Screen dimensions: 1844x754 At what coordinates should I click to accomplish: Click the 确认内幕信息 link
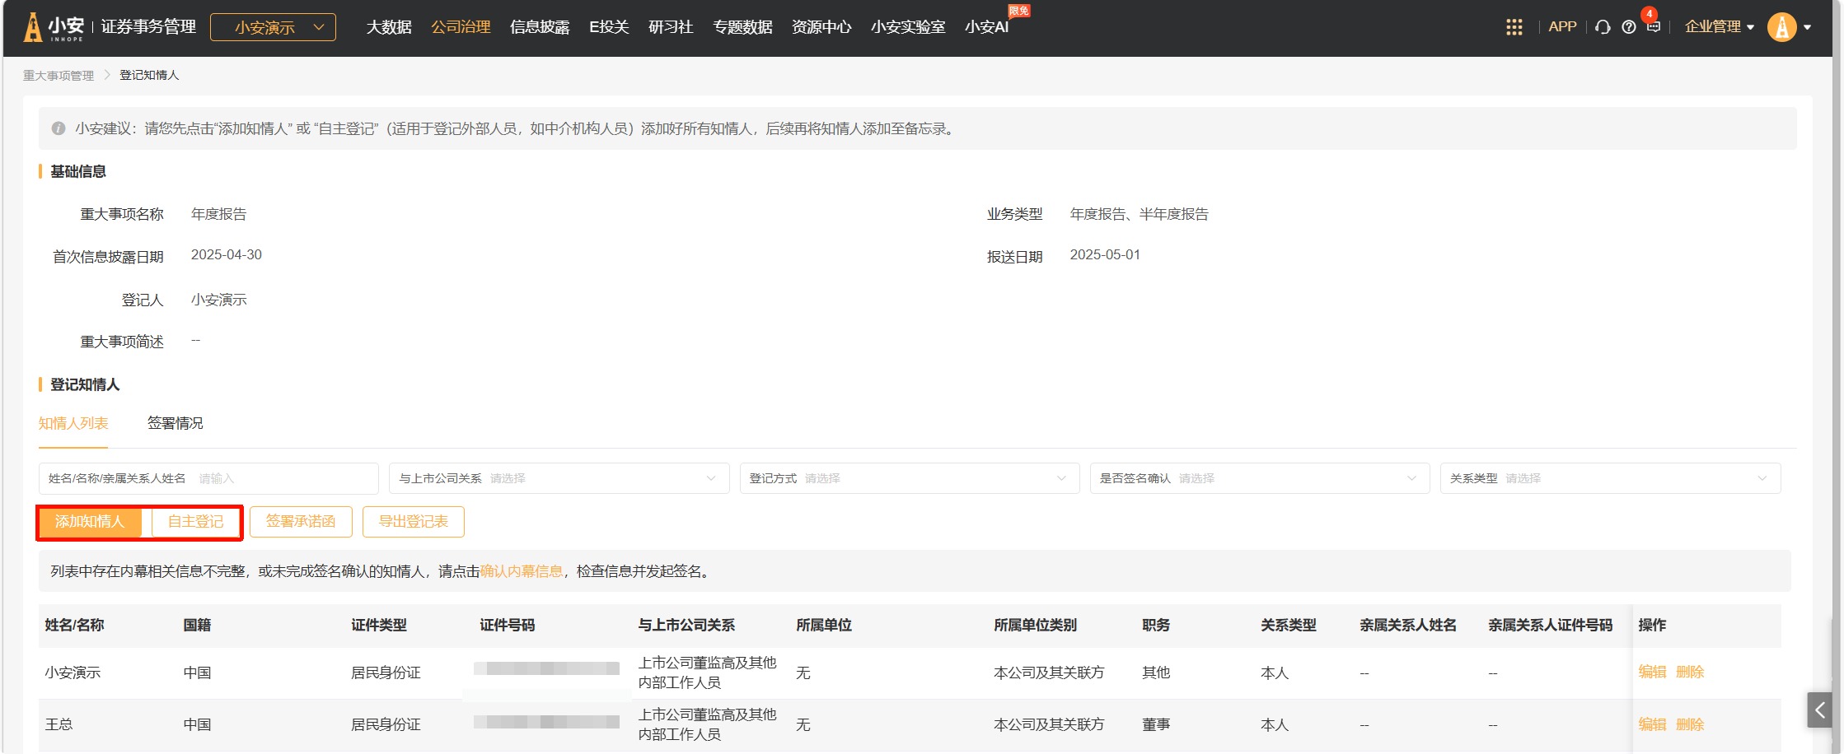coord(521,571)
